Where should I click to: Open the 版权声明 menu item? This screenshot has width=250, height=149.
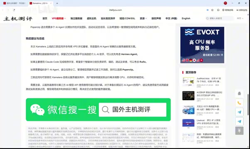coord(156,19)
